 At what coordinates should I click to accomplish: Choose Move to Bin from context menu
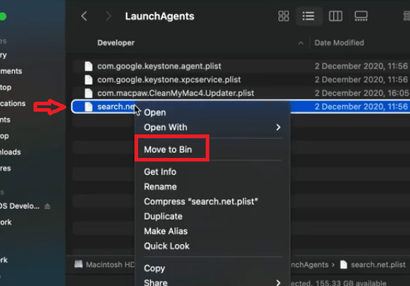coord(168,149)
